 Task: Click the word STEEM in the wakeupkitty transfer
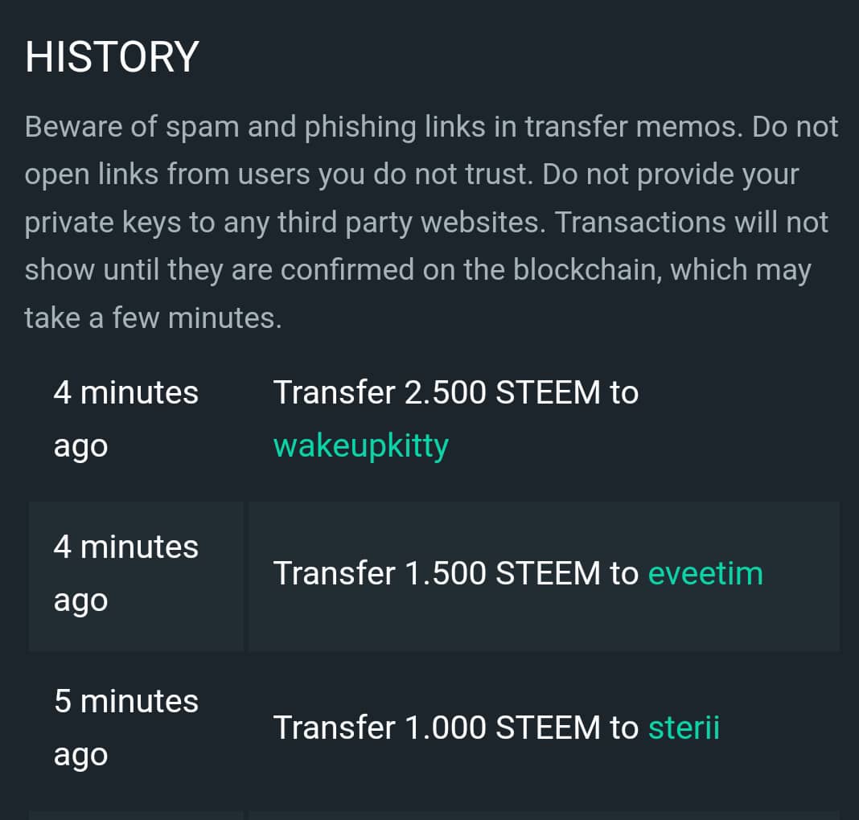(x=548, y=393)
